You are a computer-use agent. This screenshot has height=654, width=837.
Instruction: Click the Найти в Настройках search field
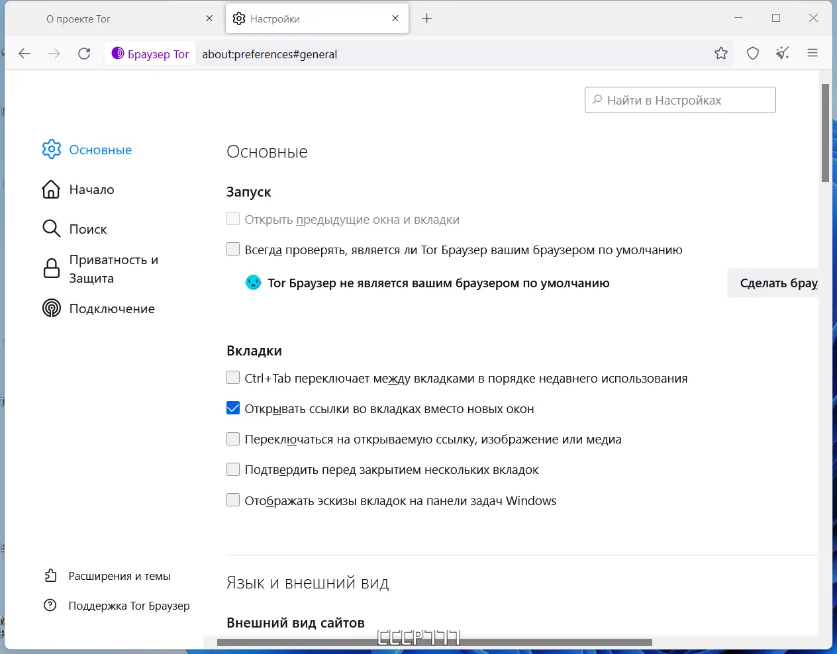click(x=680, y=100)
